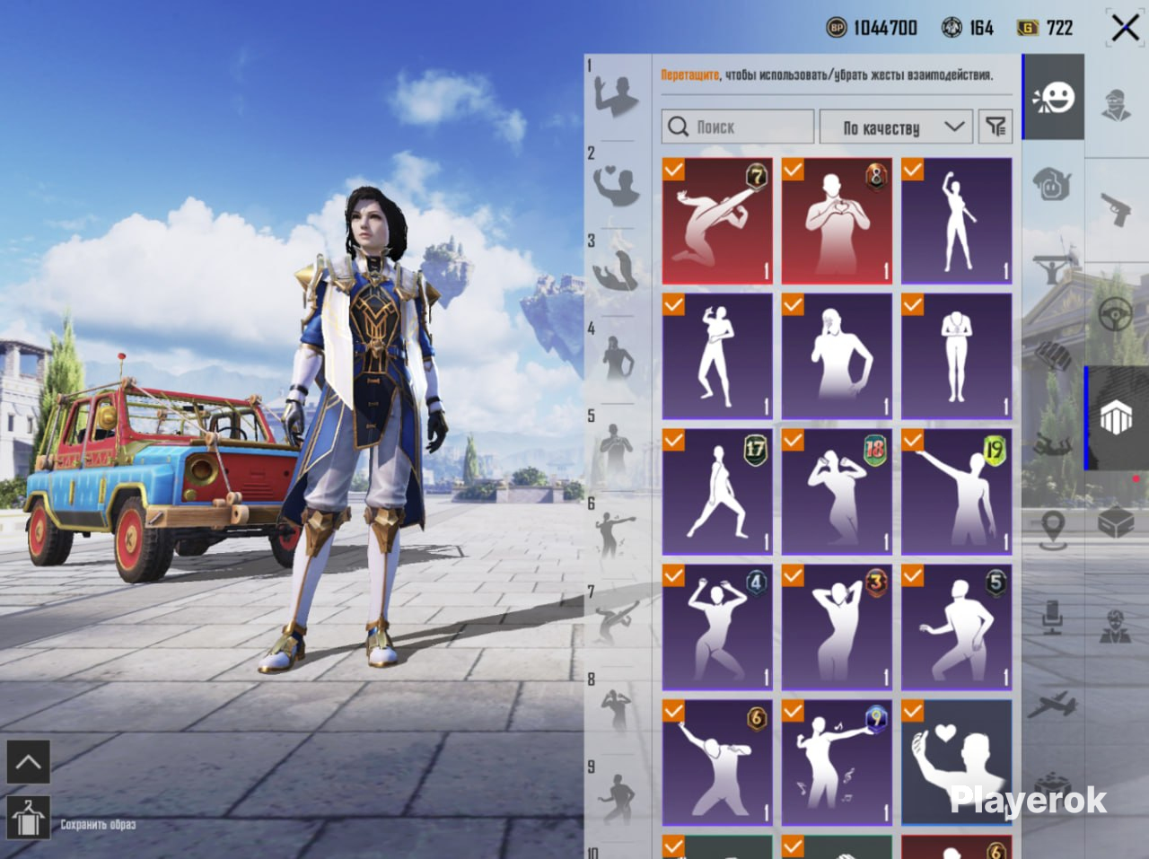
Task: Open the character outfit category
Action: pos(1116,105)
